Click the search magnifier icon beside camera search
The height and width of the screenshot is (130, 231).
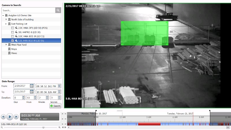coord(58,10)
